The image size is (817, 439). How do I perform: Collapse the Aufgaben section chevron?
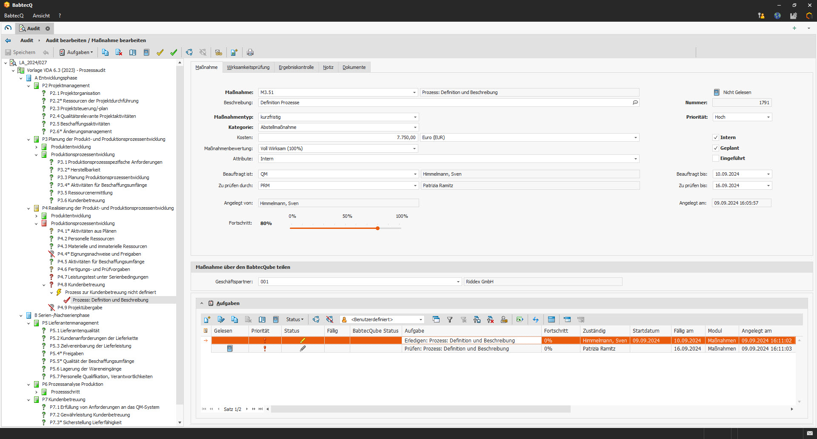tap(202, 303)
